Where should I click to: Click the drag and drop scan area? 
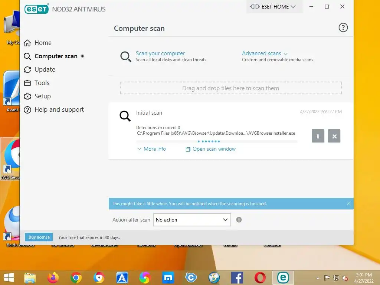tap(231, 88)
